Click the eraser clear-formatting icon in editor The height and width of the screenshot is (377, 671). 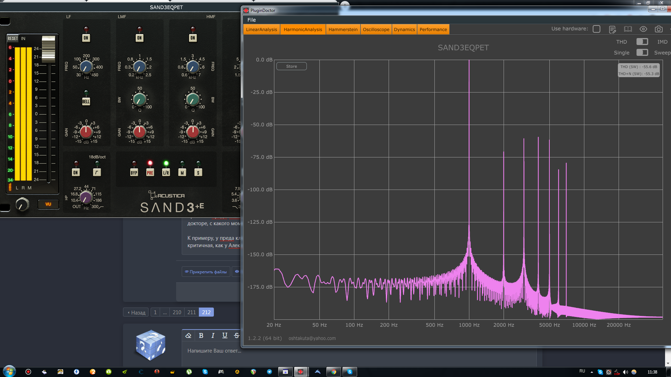[x=188, y=335]
